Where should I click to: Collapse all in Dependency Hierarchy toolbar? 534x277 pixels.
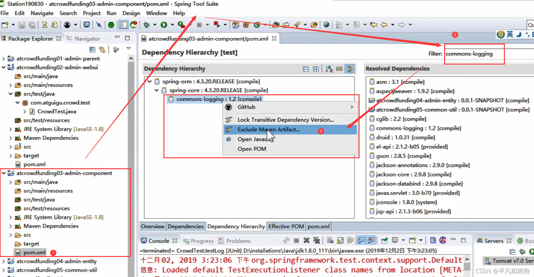click(x=306, y=69)
